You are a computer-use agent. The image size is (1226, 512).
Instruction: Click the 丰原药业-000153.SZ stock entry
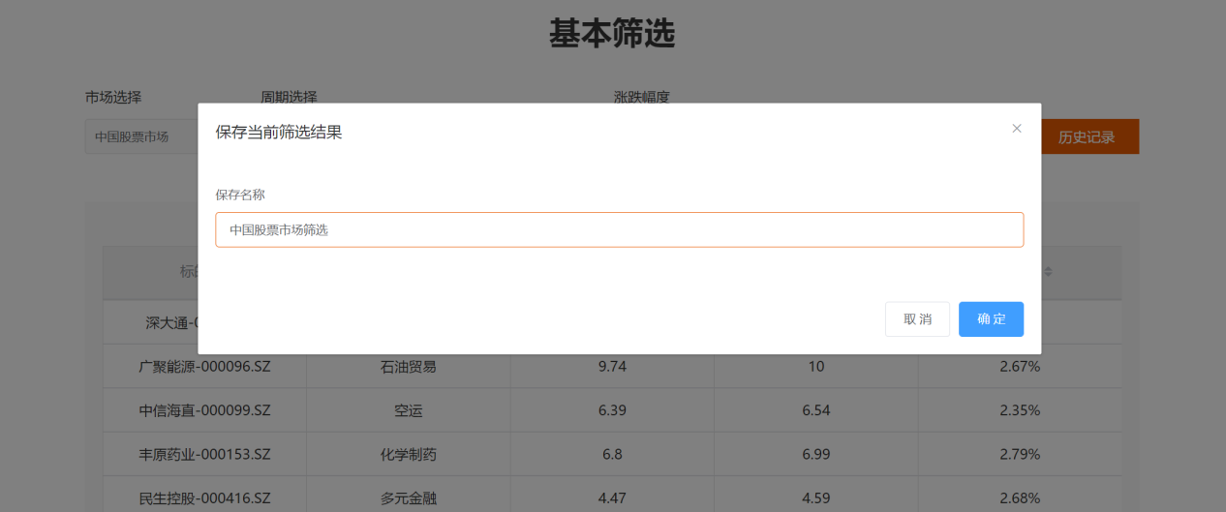(204, 454)
